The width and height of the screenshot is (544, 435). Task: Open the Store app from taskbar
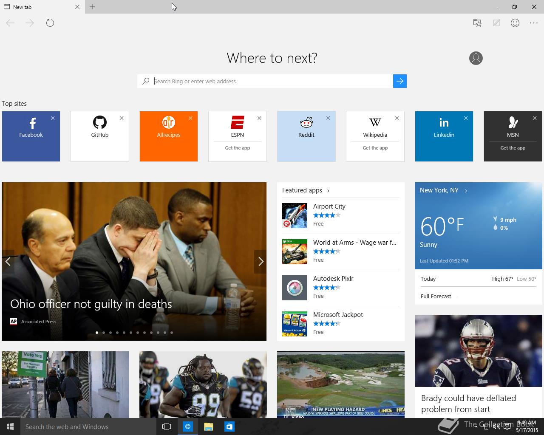[x=229, y=427]
